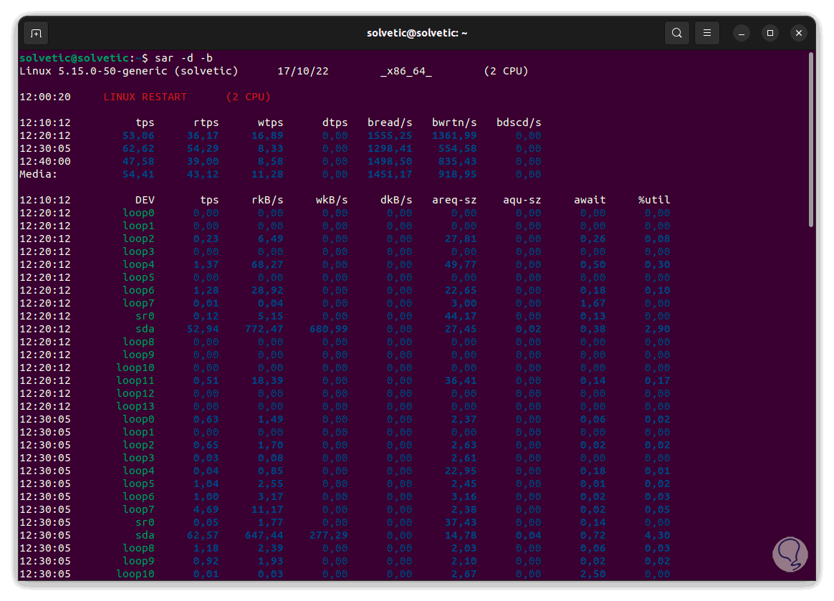Click the %util value 4,30
834x601 pixels.
(x=658, y=536)
